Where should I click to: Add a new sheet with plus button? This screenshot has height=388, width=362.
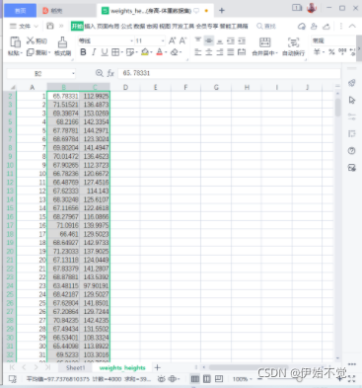tap(158, 367)
